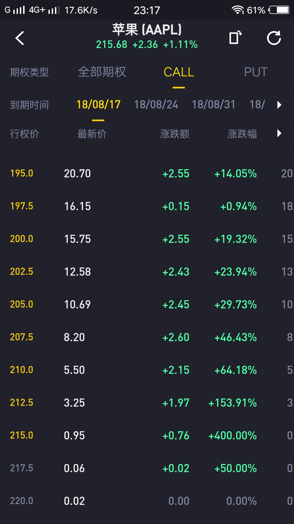Reveal more columns arrow in header row
The width and height of the screenshot is (294, 524).
(279, 133)
